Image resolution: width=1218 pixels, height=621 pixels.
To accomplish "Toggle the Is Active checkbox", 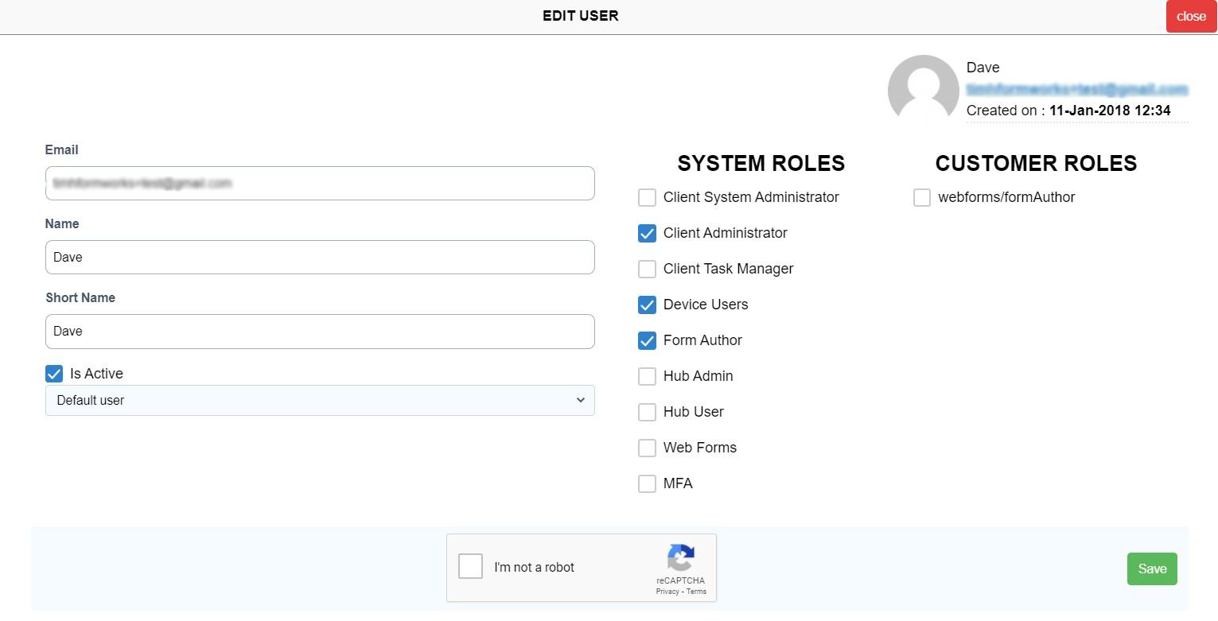I will tap(54, 374).
